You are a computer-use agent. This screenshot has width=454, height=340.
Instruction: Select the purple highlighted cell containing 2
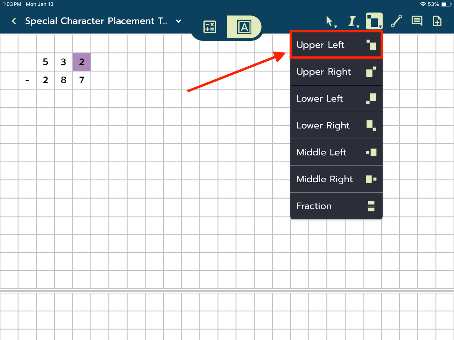tap(82, 62)
